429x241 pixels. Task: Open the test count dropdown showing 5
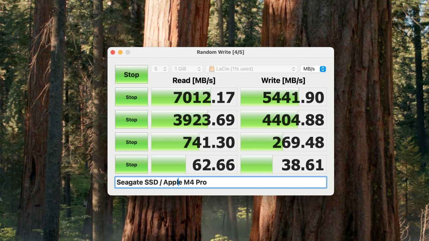click(x=160, y=69)
